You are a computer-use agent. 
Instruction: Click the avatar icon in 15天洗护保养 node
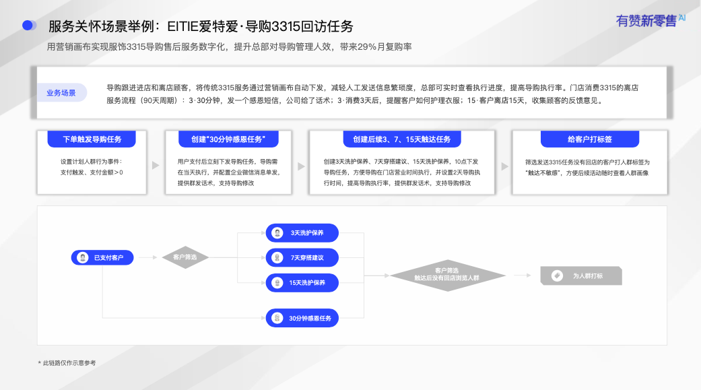click(x=277, y=283)
